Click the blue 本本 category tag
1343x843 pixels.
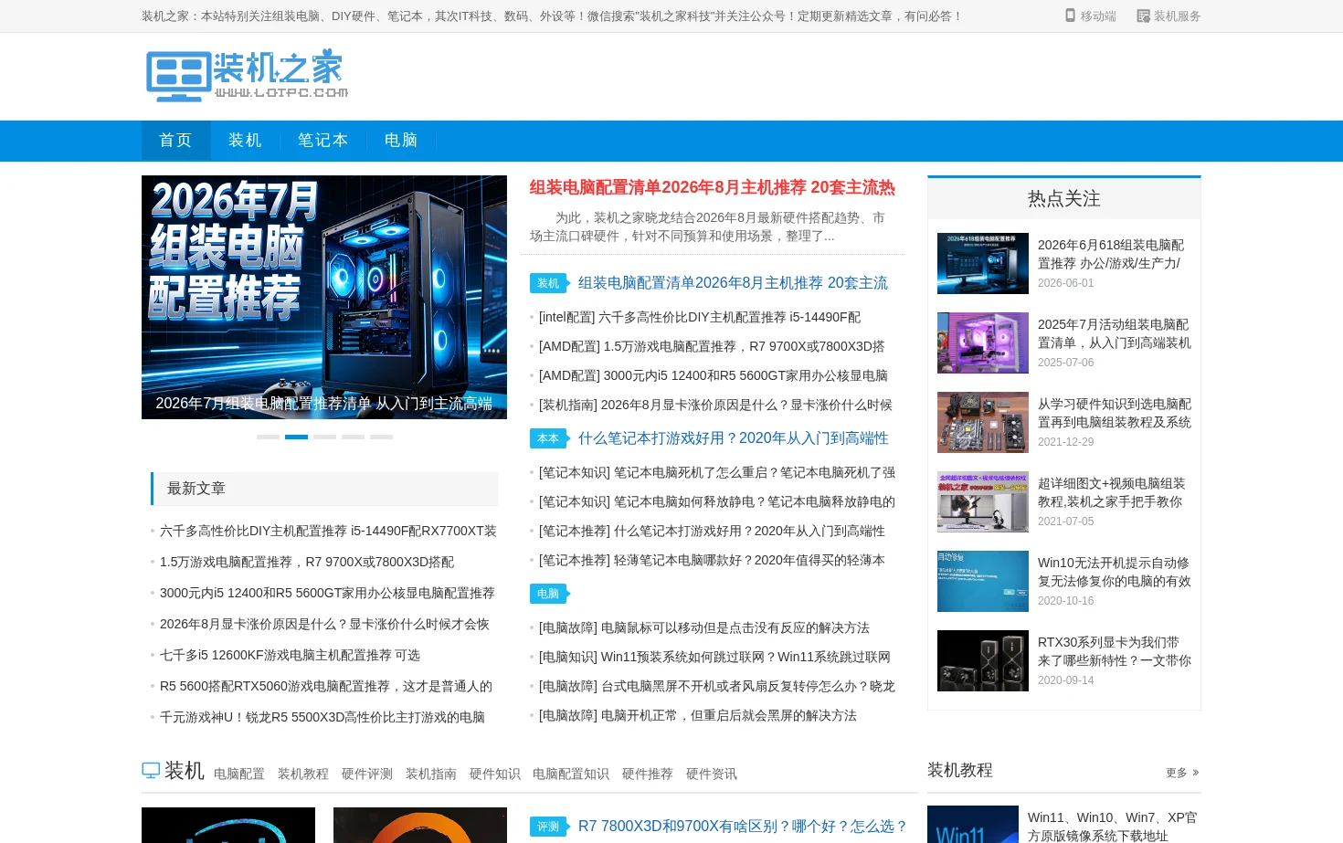pyautogui.click(x=548, y=438)
